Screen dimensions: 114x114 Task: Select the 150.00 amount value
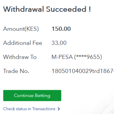pos(61,29)
